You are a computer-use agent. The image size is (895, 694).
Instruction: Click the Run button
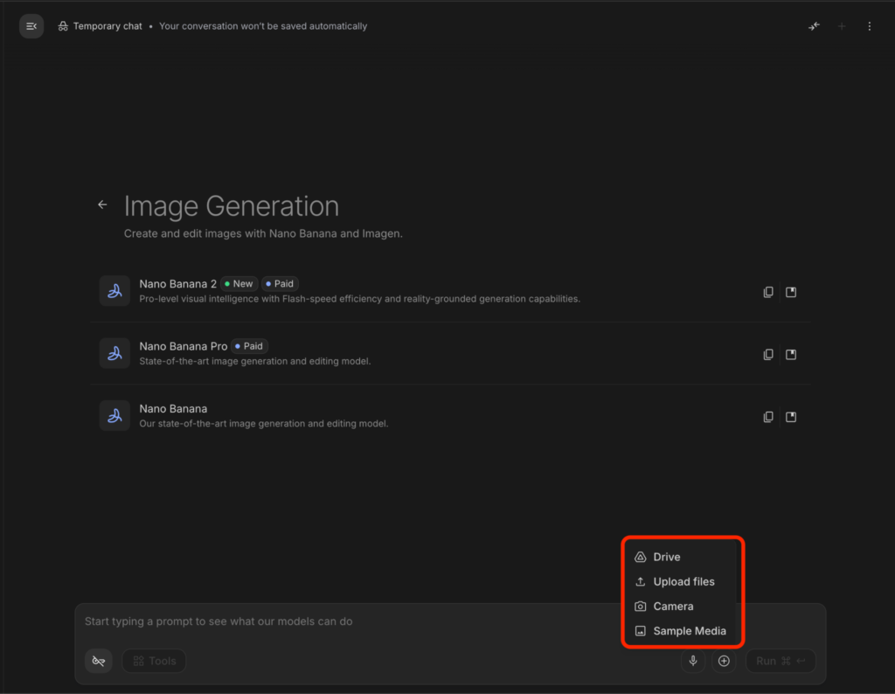781,661
